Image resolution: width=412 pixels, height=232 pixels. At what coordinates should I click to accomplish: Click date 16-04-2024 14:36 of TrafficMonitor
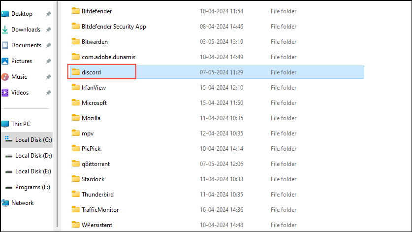(x=221, y=210)
